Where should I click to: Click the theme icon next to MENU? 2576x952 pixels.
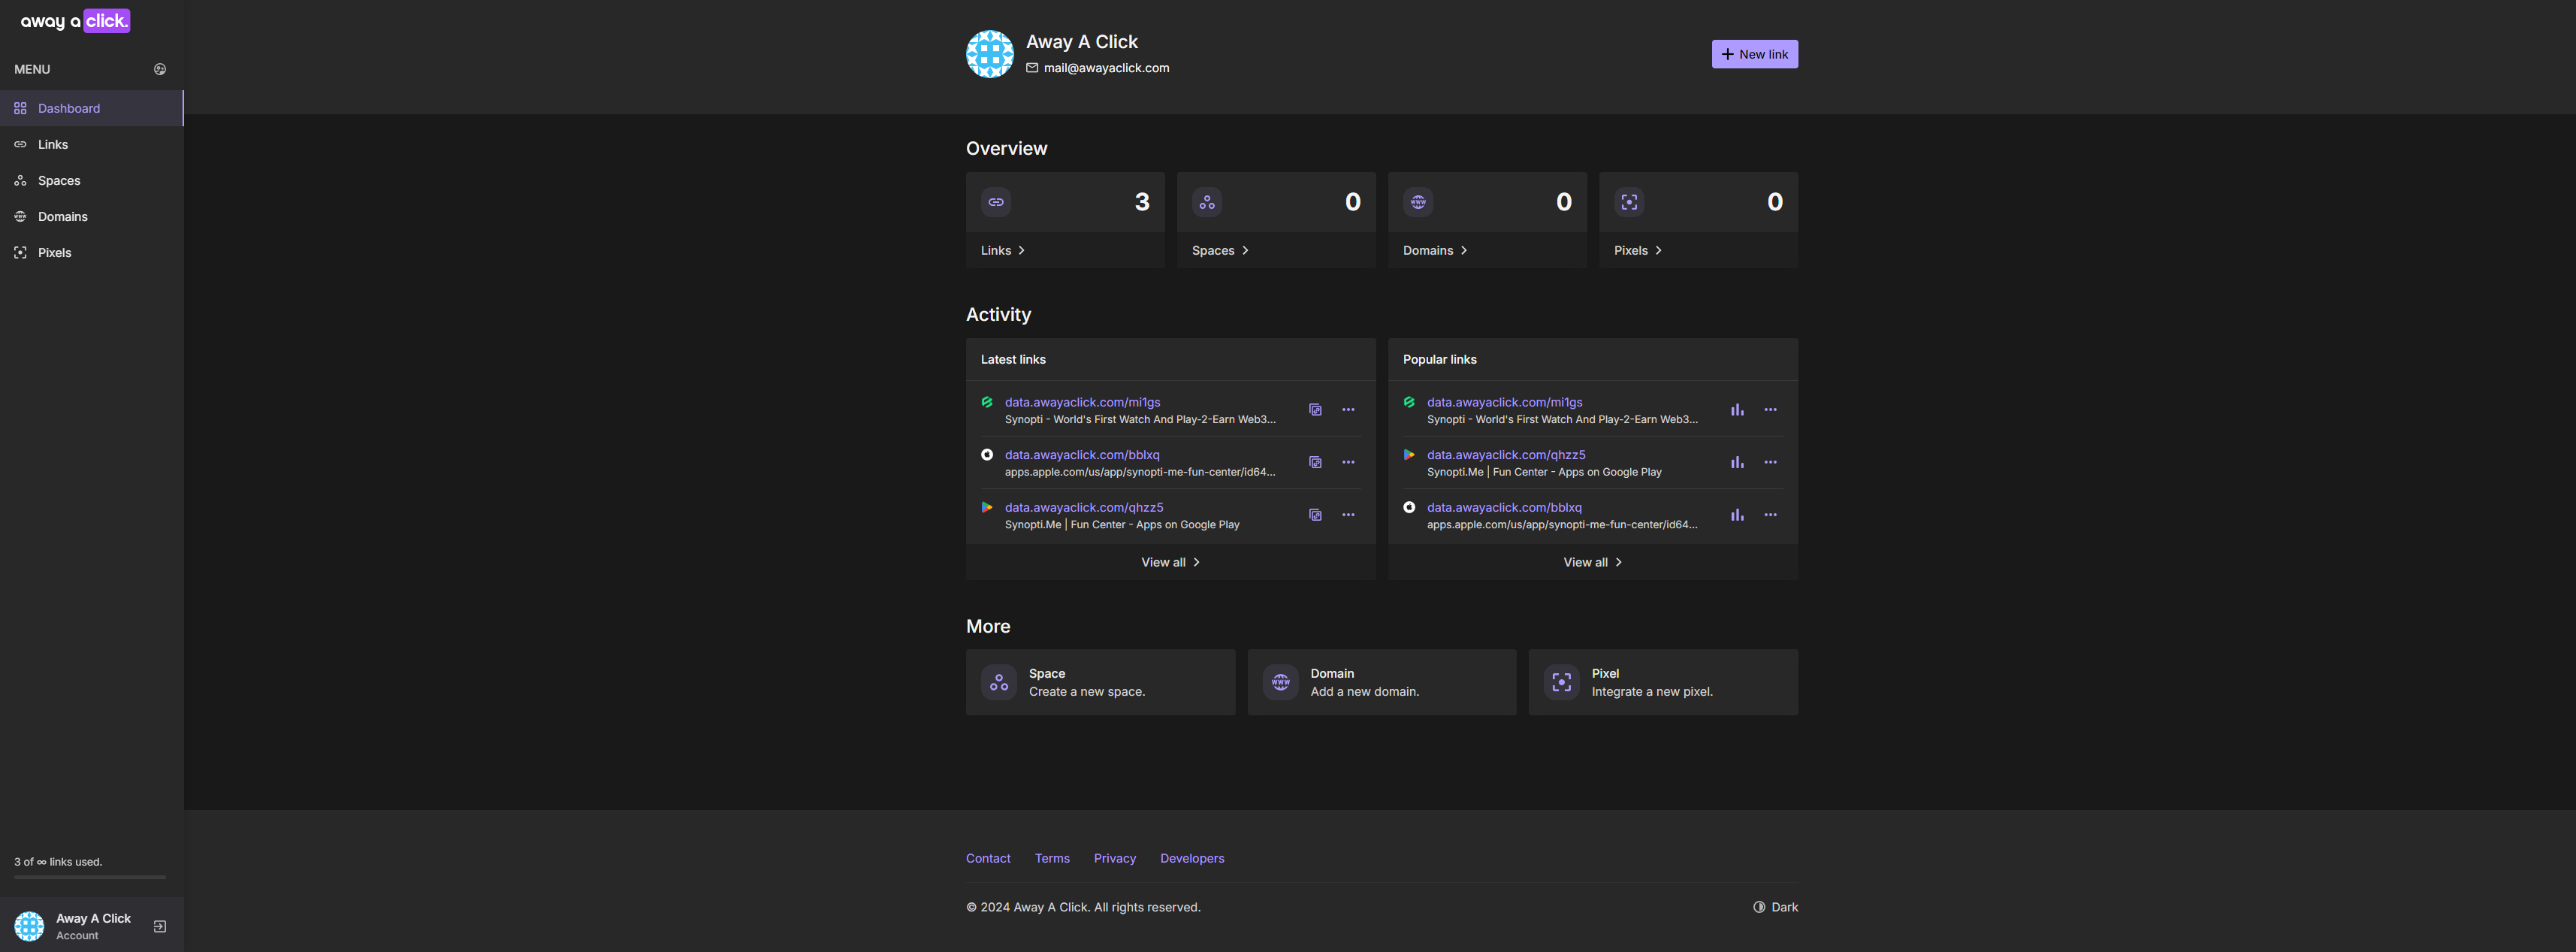coord(160,69)
